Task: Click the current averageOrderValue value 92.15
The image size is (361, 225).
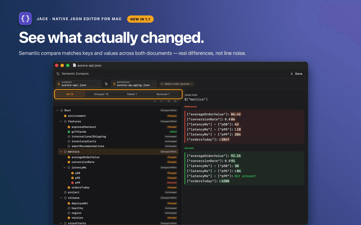Action: (236, 156)
